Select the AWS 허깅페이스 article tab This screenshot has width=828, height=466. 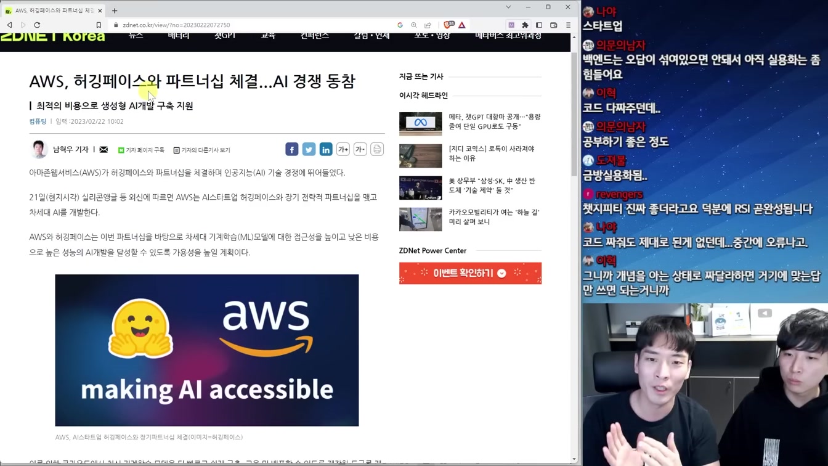tap(54, 10)
